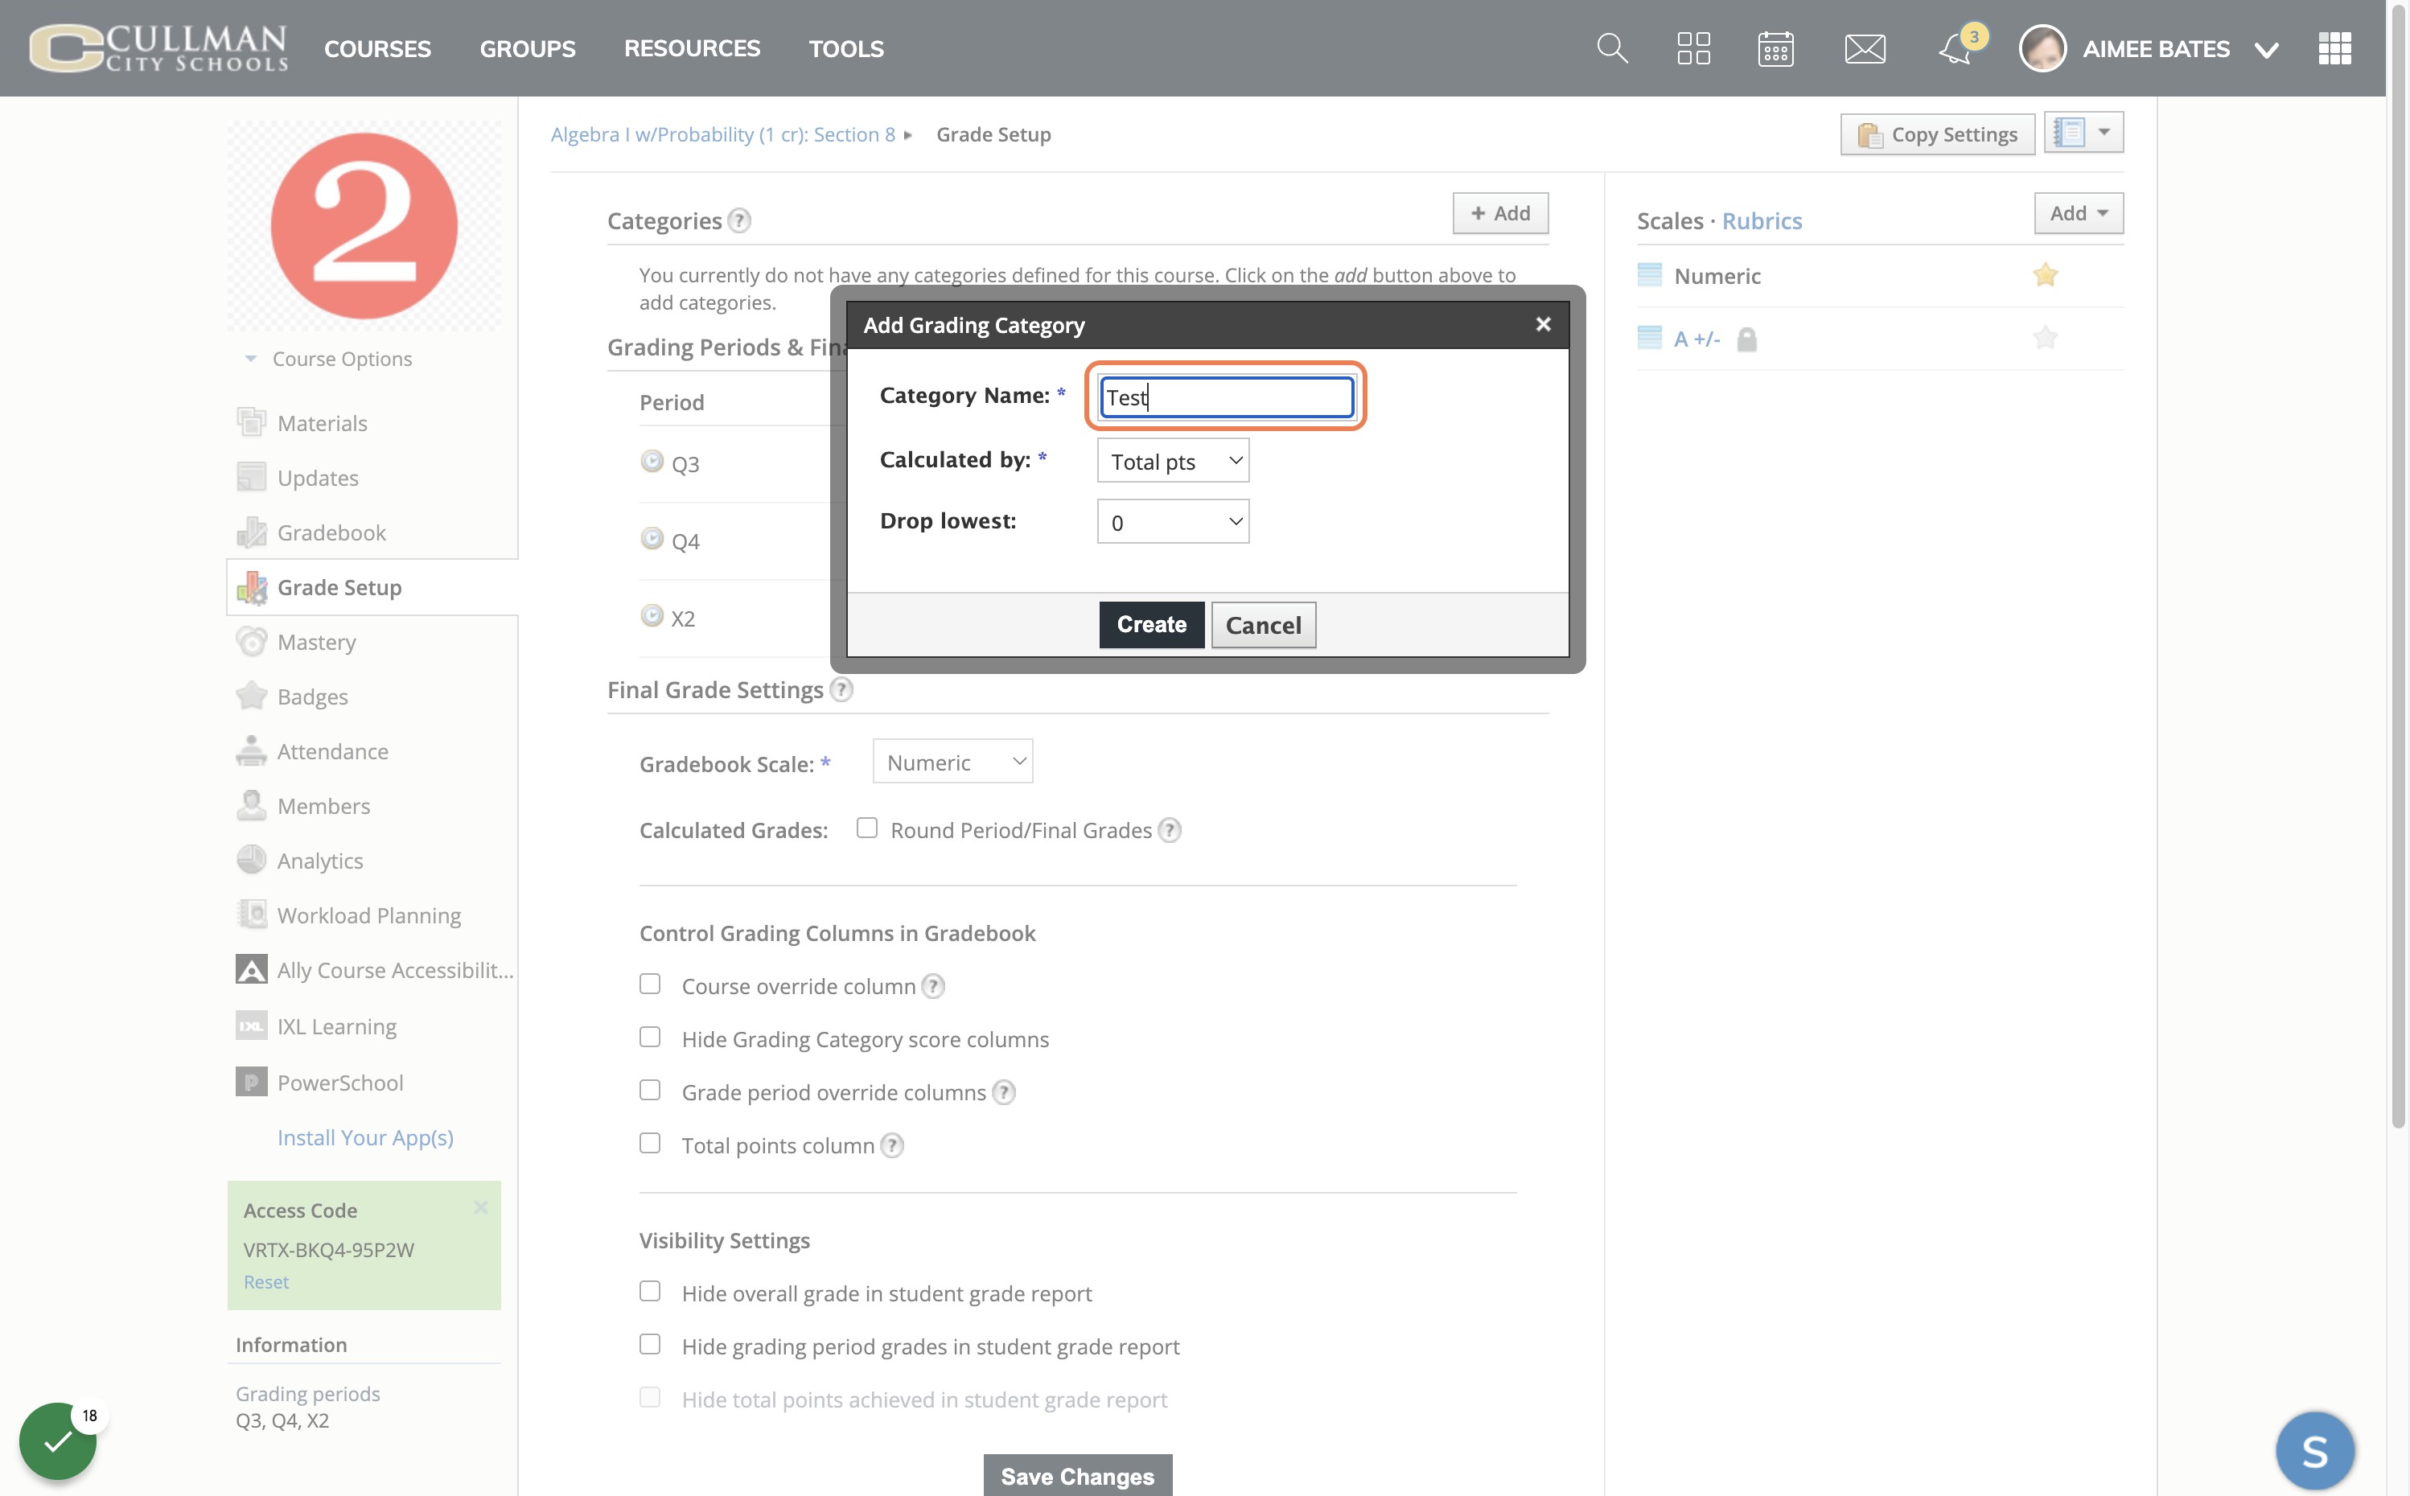Click the Total points column help icon
This screenshot has width=2410, height=1496.
tap(891, 1146)
